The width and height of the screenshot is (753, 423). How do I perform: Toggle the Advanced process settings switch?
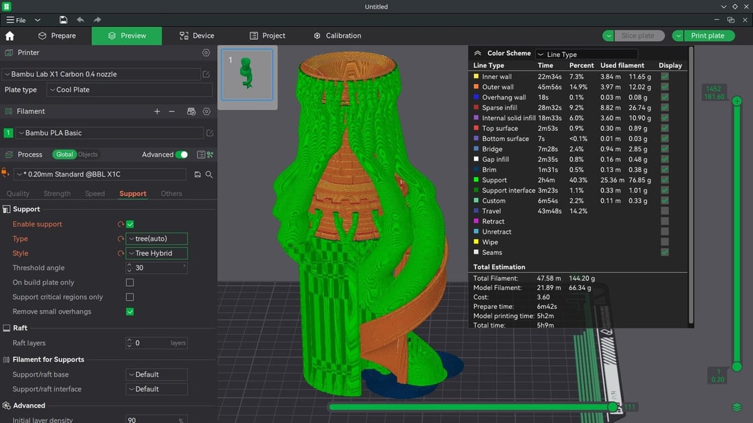[182, 154]
